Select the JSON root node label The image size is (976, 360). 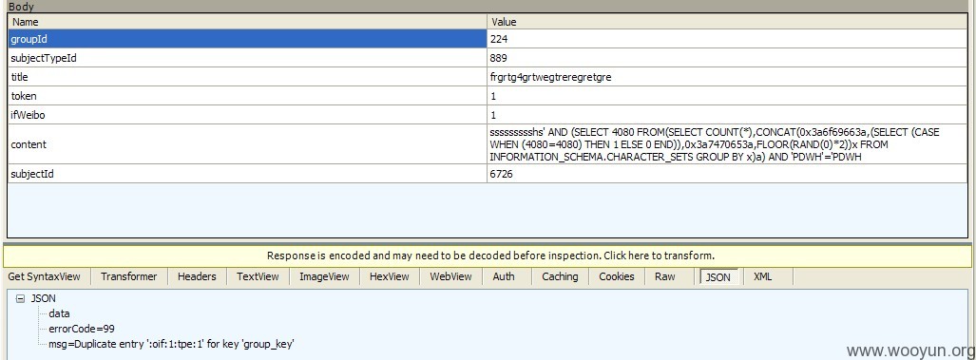pyautogui.click(x=43, y=298)
